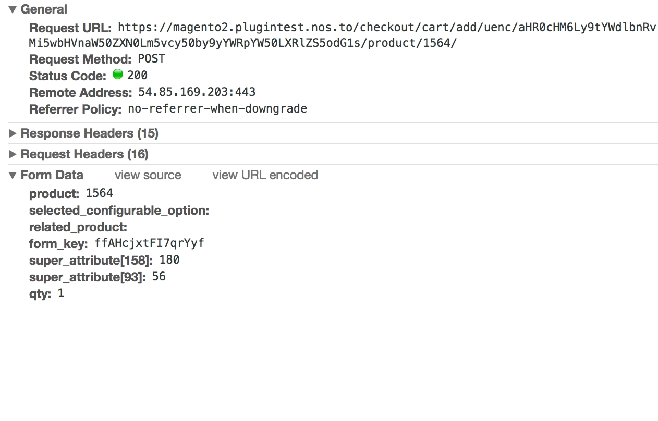Click the view source link

point(148,175)
